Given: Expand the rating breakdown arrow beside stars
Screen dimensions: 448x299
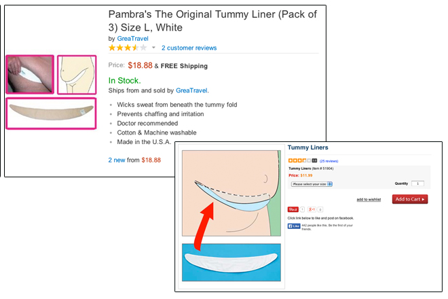Looking at the screenshot, I should pos(153,48).
